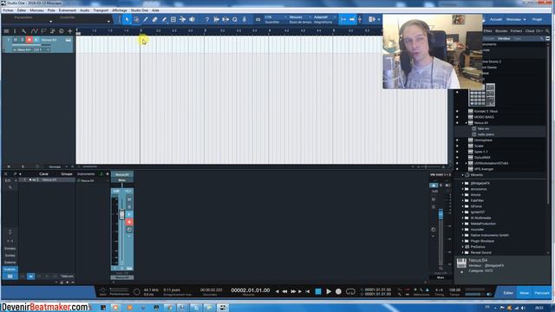The height and width of the screenshot is (312, 555).
Task: Select the Omnisphere instrument in browser
Action: click(483, 140)
